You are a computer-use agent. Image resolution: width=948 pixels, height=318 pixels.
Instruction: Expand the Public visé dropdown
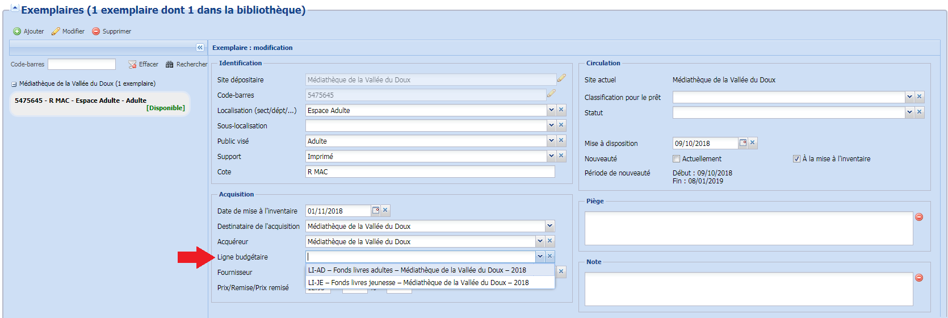[x=551, y=141]
